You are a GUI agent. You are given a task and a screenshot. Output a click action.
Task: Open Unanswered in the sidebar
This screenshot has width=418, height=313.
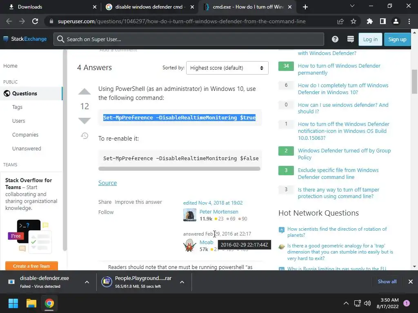point(27,148)
